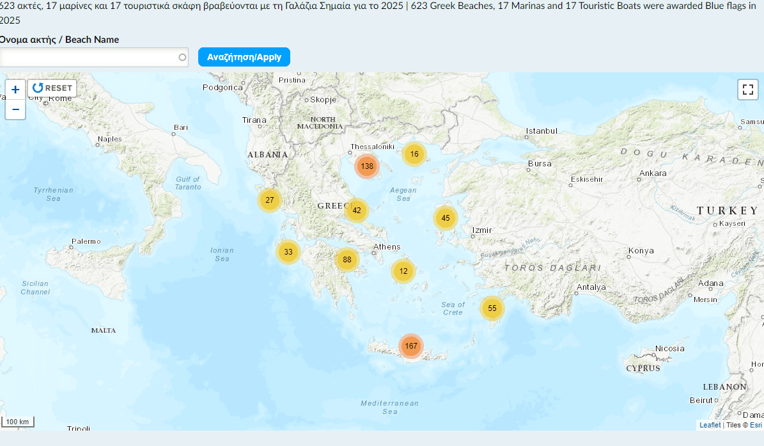Open the Leaflet attribution link

point(709,425)
